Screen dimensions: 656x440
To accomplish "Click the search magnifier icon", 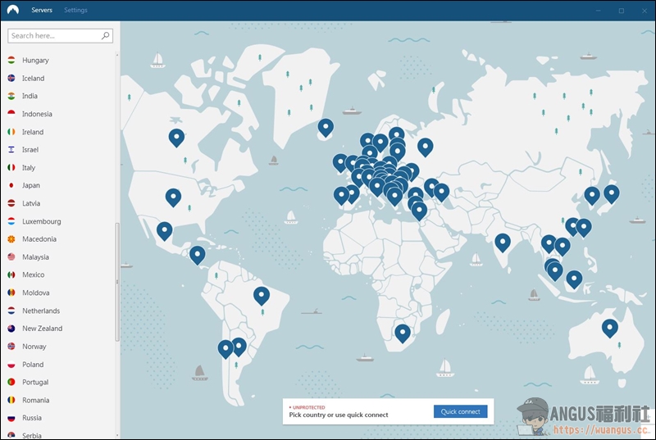I will (106, 35).
